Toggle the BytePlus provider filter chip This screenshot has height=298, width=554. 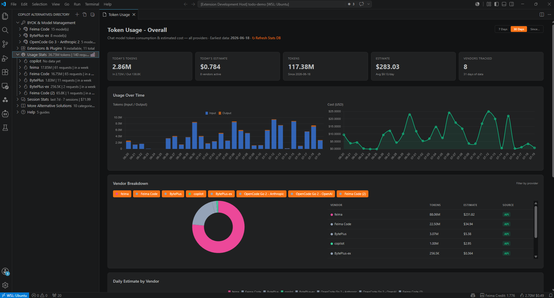pyautogui.click(x=173, y=194)
